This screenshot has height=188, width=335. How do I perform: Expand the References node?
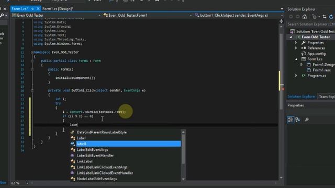point(296,48)
